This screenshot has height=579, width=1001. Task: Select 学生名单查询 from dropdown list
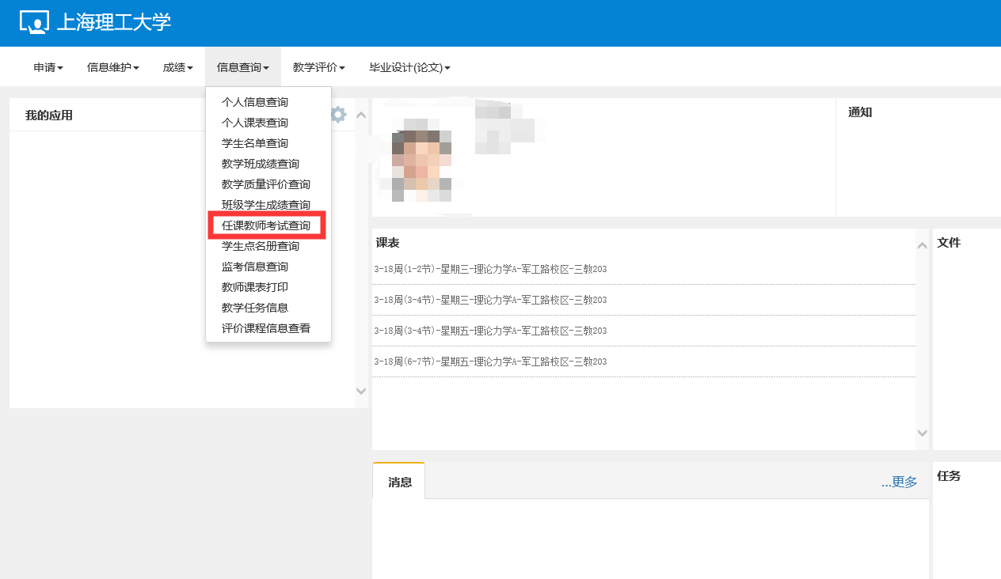point(255,143)
